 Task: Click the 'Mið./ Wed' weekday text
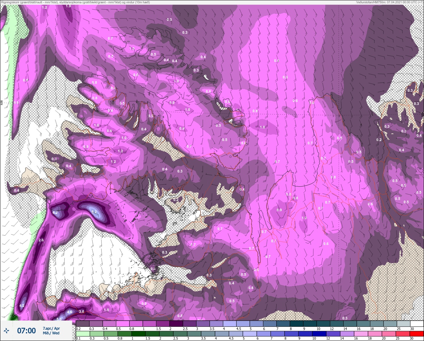tap(51, 333)
